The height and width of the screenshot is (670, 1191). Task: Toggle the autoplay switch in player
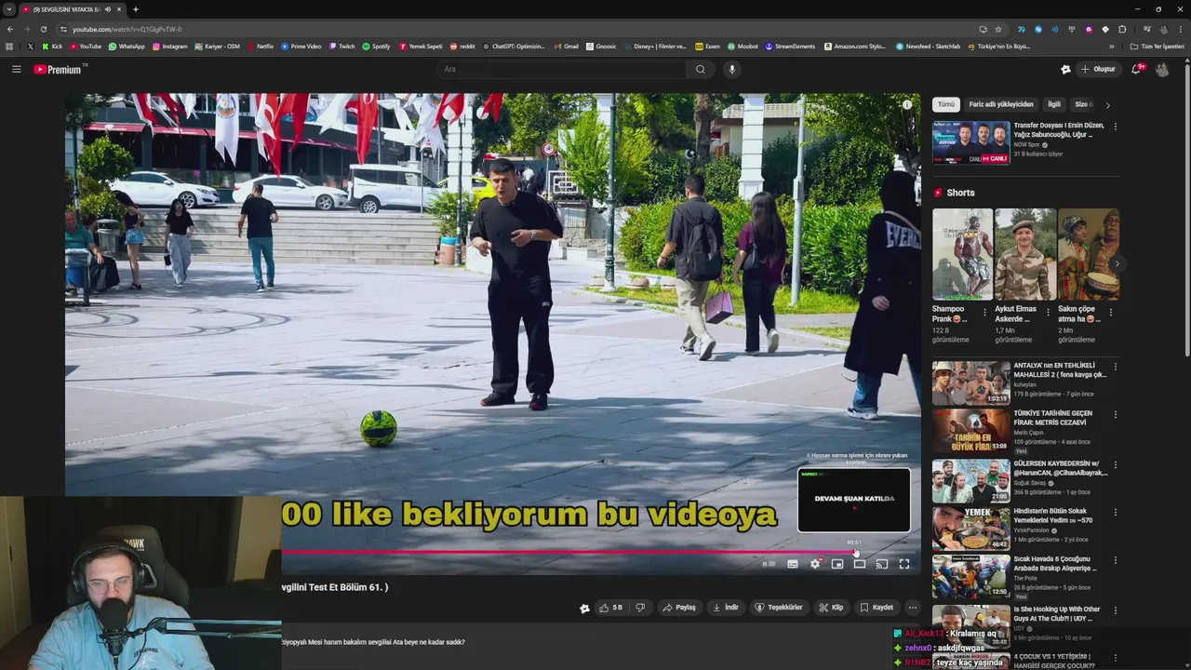pyautogui.click(x=769, y=564)
